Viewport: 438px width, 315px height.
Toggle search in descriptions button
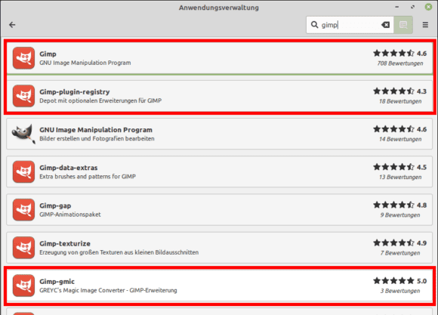tap(403, 25)
